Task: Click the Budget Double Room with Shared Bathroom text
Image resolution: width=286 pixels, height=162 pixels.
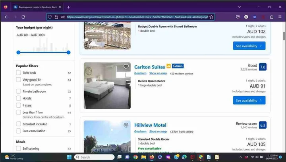Action: (168, 27)
